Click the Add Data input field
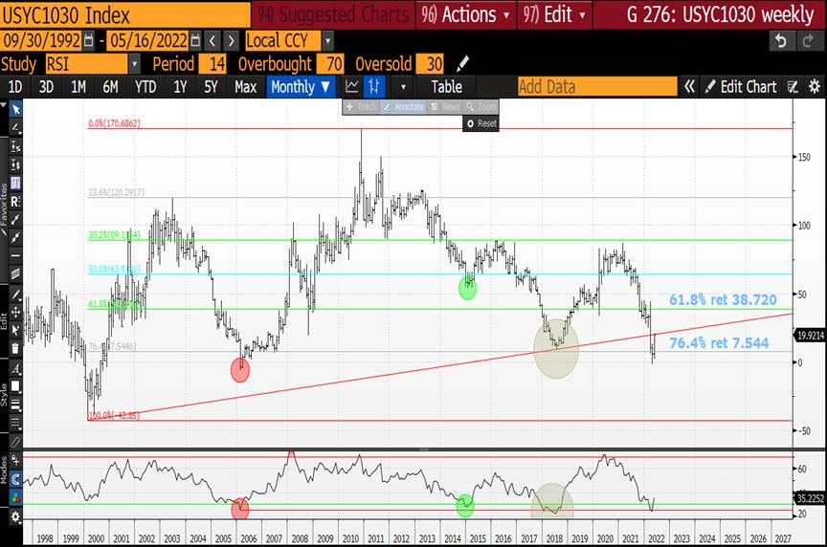 [x=597, y=86]
